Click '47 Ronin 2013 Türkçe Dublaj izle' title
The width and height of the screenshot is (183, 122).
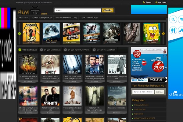coord(28,77)
